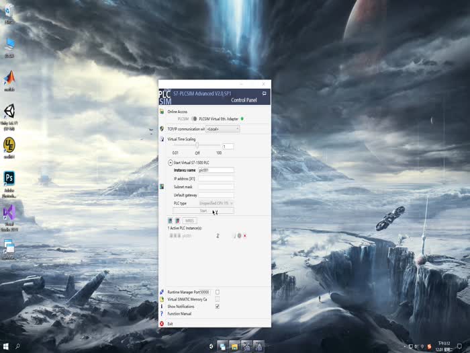
Task: Uncheck the Show Notifications checkbox
Action: point(218,307)
